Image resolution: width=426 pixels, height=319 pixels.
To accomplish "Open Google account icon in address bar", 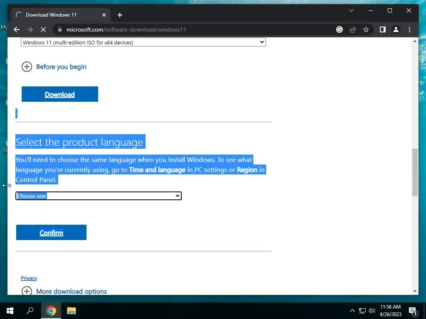I will point(339,29).
